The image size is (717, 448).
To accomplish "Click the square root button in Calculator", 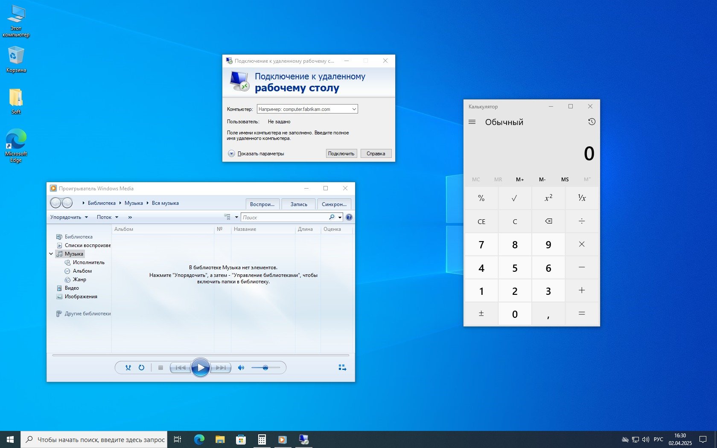I will point(514,198).
